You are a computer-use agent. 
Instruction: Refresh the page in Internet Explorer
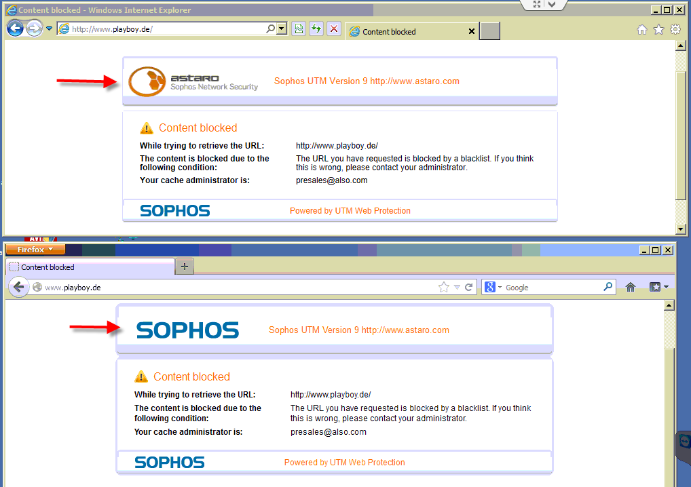(x=316, y=29)
